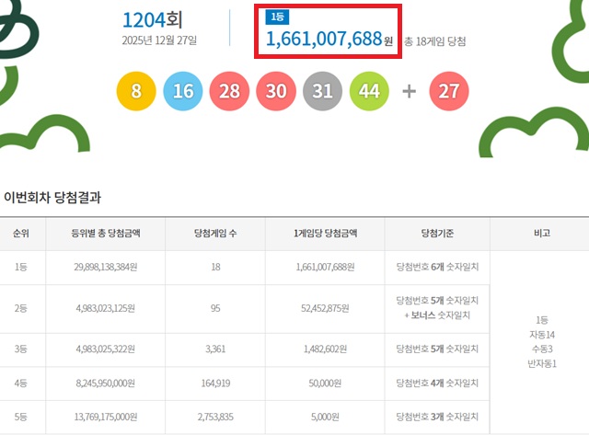
Task: Click the 당첨게임 수 column header
Action: click(215, 234)
